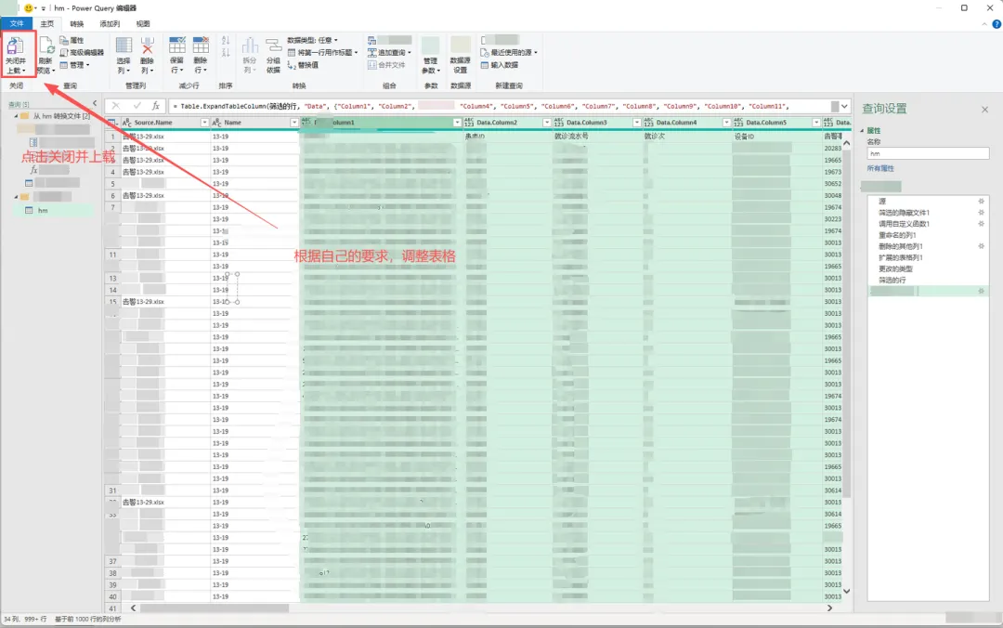Sort descending with the Z-A icon

tap(226, 53)
